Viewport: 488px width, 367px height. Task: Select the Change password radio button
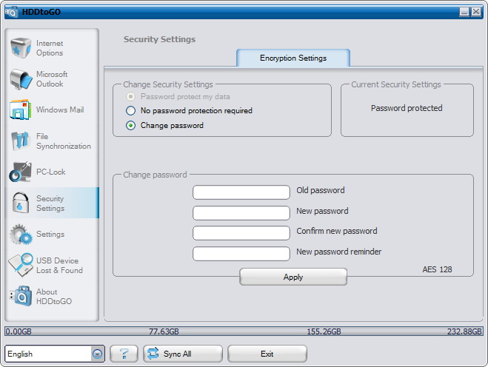click(x=131, y=125)
